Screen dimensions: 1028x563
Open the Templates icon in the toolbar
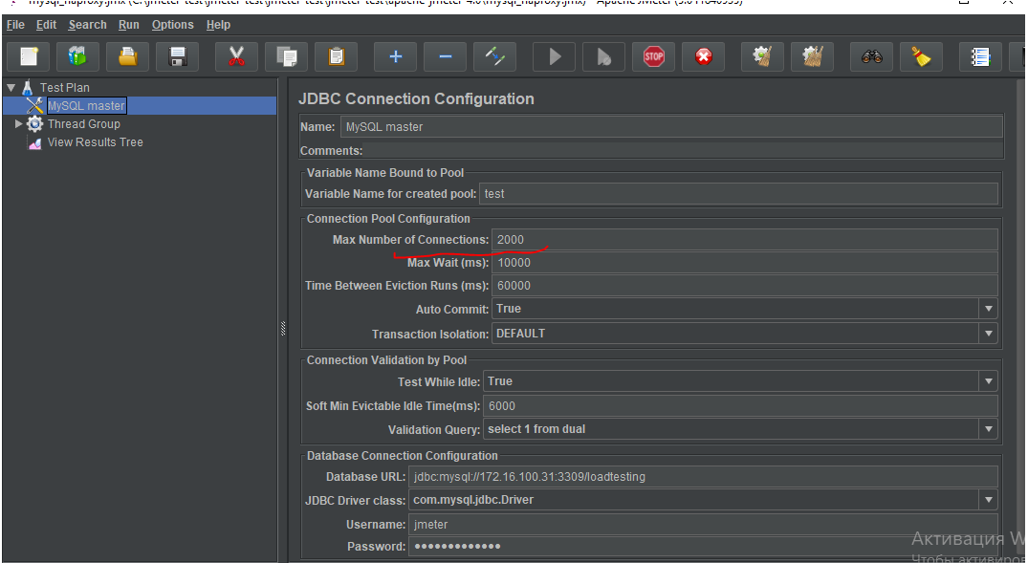click(x=79, y=56)
